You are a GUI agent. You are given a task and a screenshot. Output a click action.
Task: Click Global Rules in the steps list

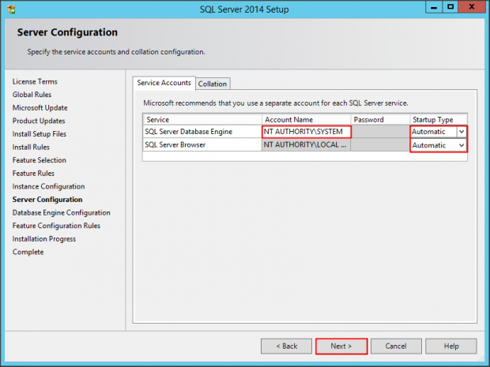32,95
